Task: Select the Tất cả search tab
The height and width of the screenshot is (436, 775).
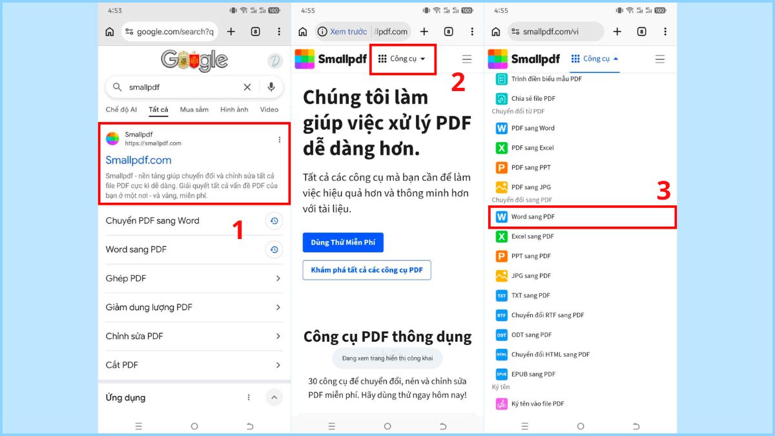Action: 158,110
